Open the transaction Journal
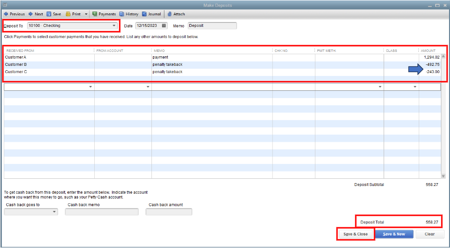Viewport: 450px width, 248px height. [x=151, y=14]
